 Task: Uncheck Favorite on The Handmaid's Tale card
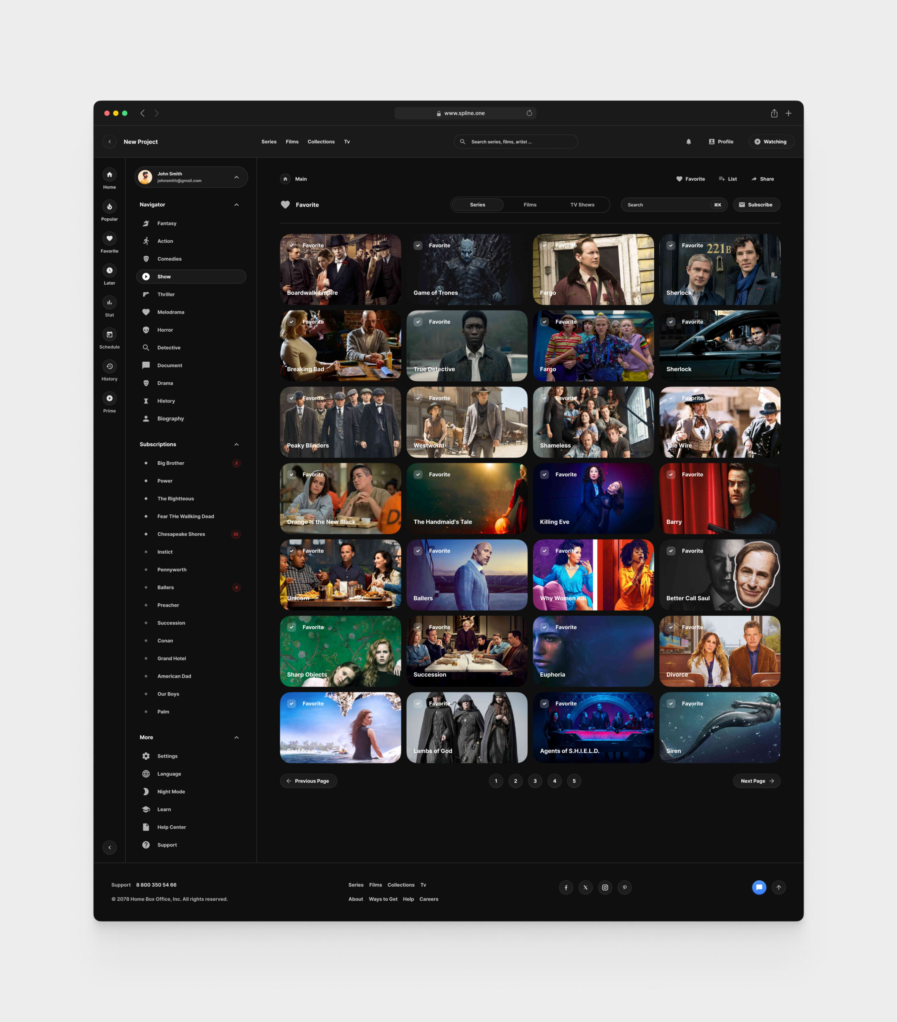tap(418, 475)
